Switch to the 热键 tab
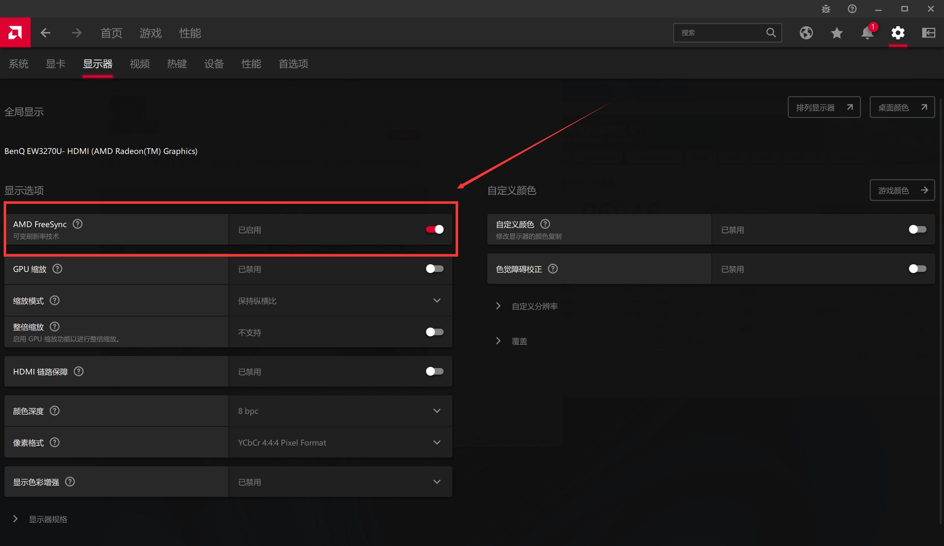The image size is (944, 546). [176, 64]
